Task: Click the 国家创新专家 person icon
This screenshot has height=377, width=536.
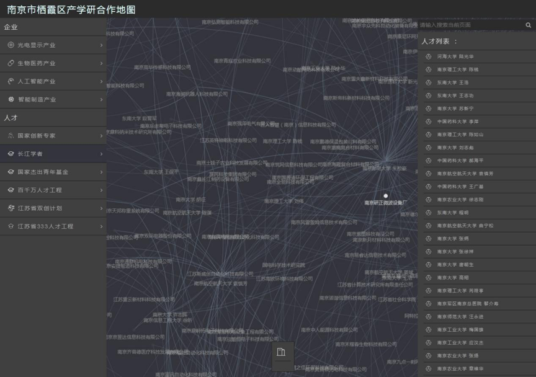Action: 11,136
